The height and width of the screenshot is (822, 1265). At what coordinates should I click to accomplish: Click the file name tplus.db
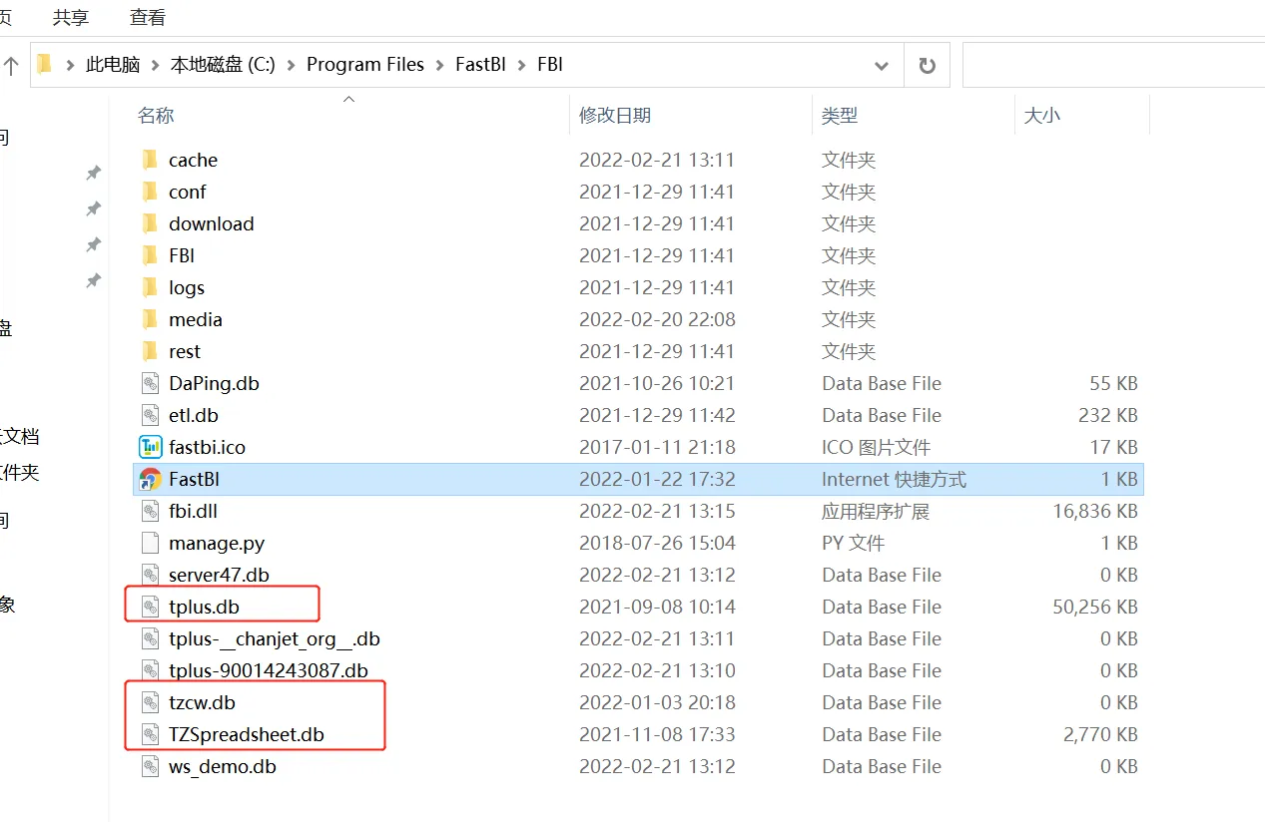point(204,607)
